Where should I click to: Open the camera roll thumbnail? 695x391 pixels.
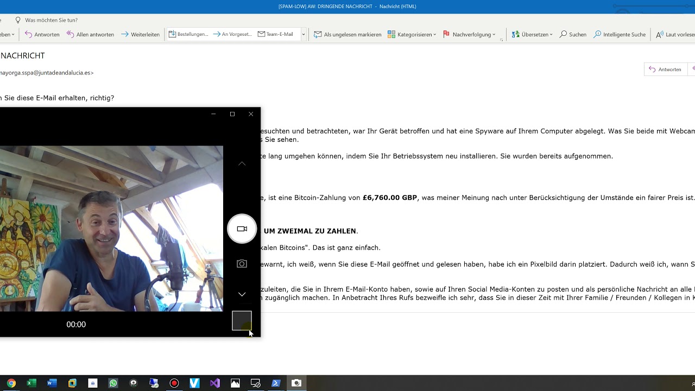(242, 320)
